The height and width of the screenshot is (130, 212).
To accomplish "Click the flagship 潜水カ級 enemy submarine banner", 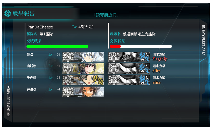I will click(x=129, y=57).
